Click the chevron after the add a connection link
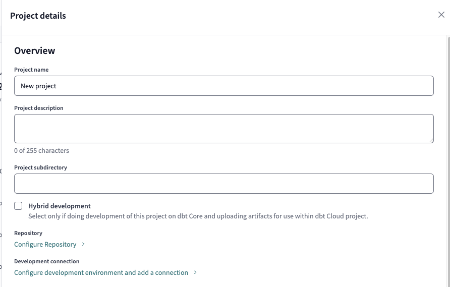Image resolution: width=450 pixels, height=287 pixels. pos(195,273)
